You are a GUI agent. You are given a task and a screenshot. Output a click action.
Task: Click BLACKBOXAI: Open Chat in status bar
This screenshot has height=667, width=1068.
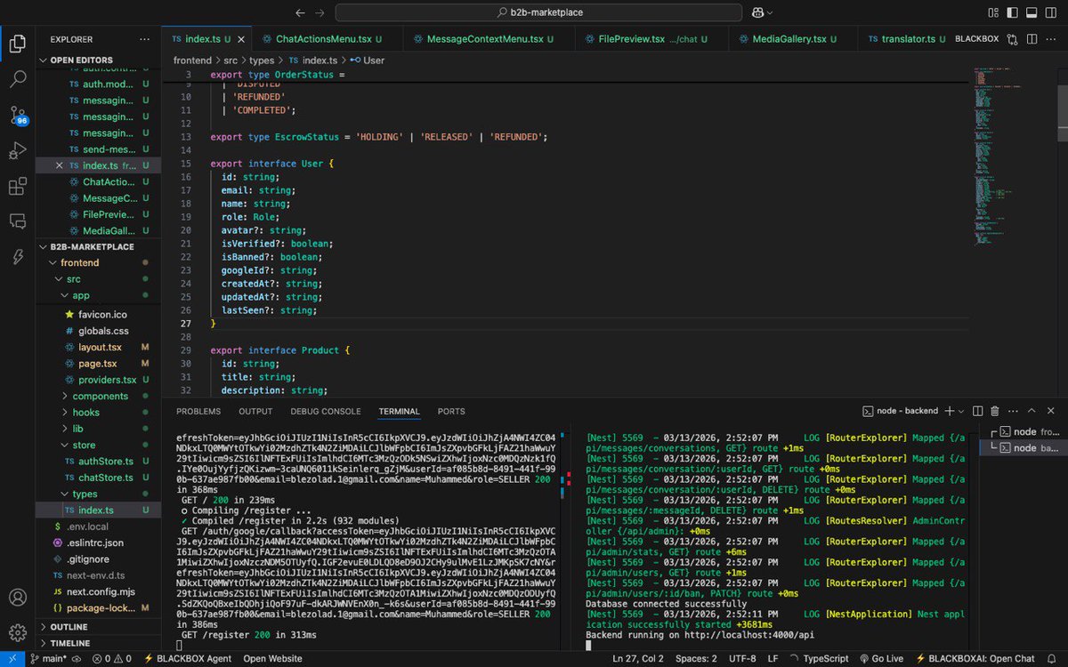point(975,659)
